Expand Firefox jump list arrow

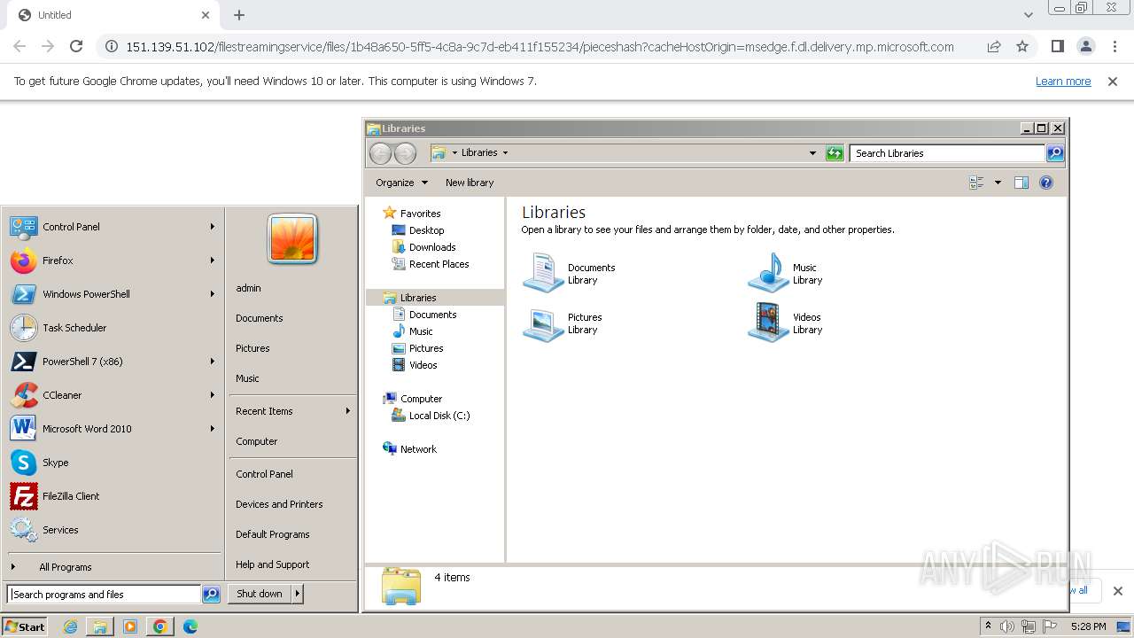point(213,261)
